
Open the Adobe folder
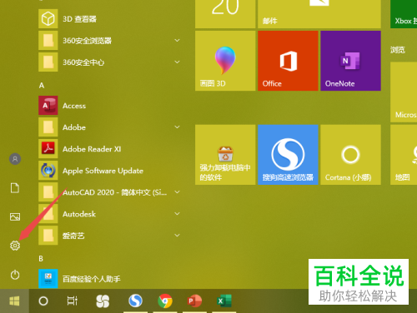[x=110, y=127]
